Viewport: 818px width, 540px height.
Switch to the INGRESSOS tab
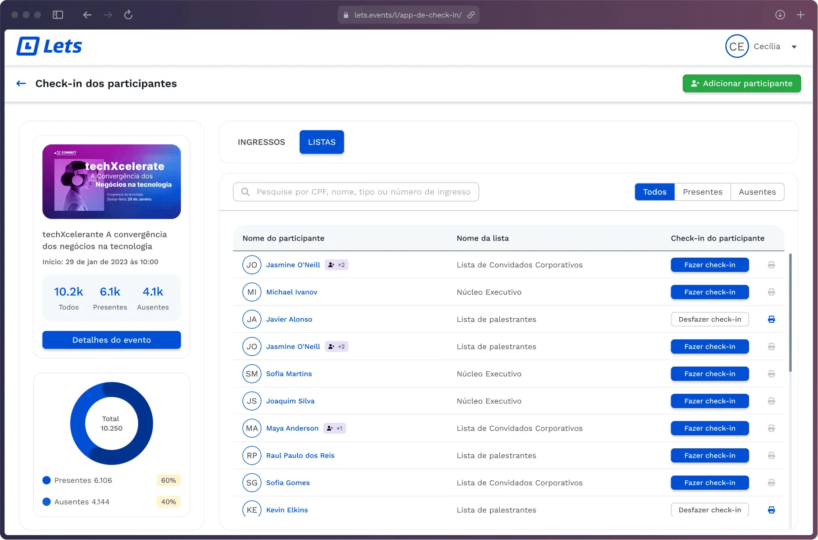tap(261, 142)
